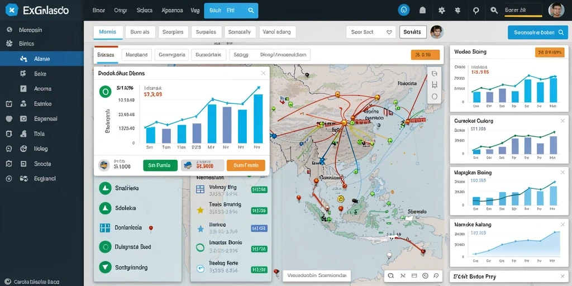Toggle green circle indicator in Diodokduc Dbnns panel
Viewport: 572px width, 286px height.
point(105,92)
